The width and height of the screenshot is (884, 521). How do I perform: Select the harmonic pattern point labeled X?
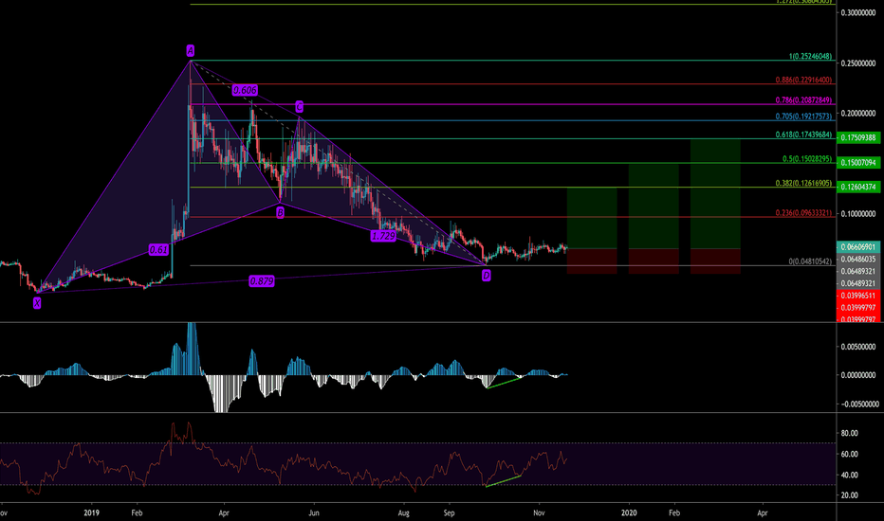tap(37, 303)
